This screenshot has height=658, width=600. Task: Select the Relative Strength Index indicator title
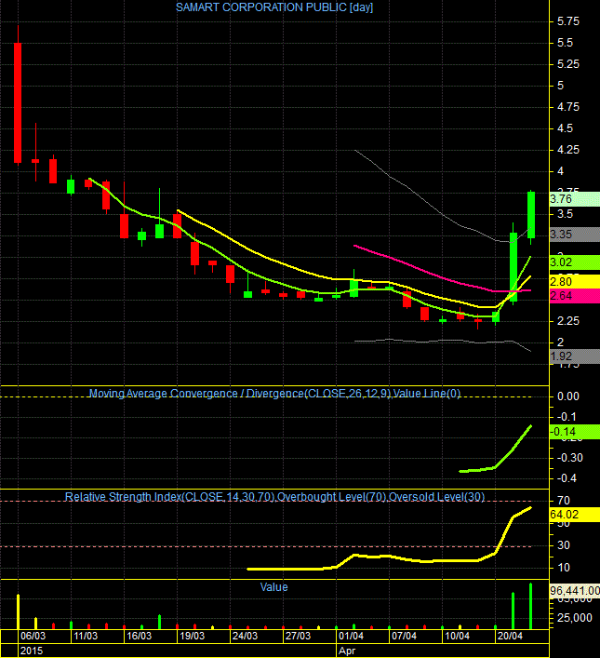(x=274, y=497)
